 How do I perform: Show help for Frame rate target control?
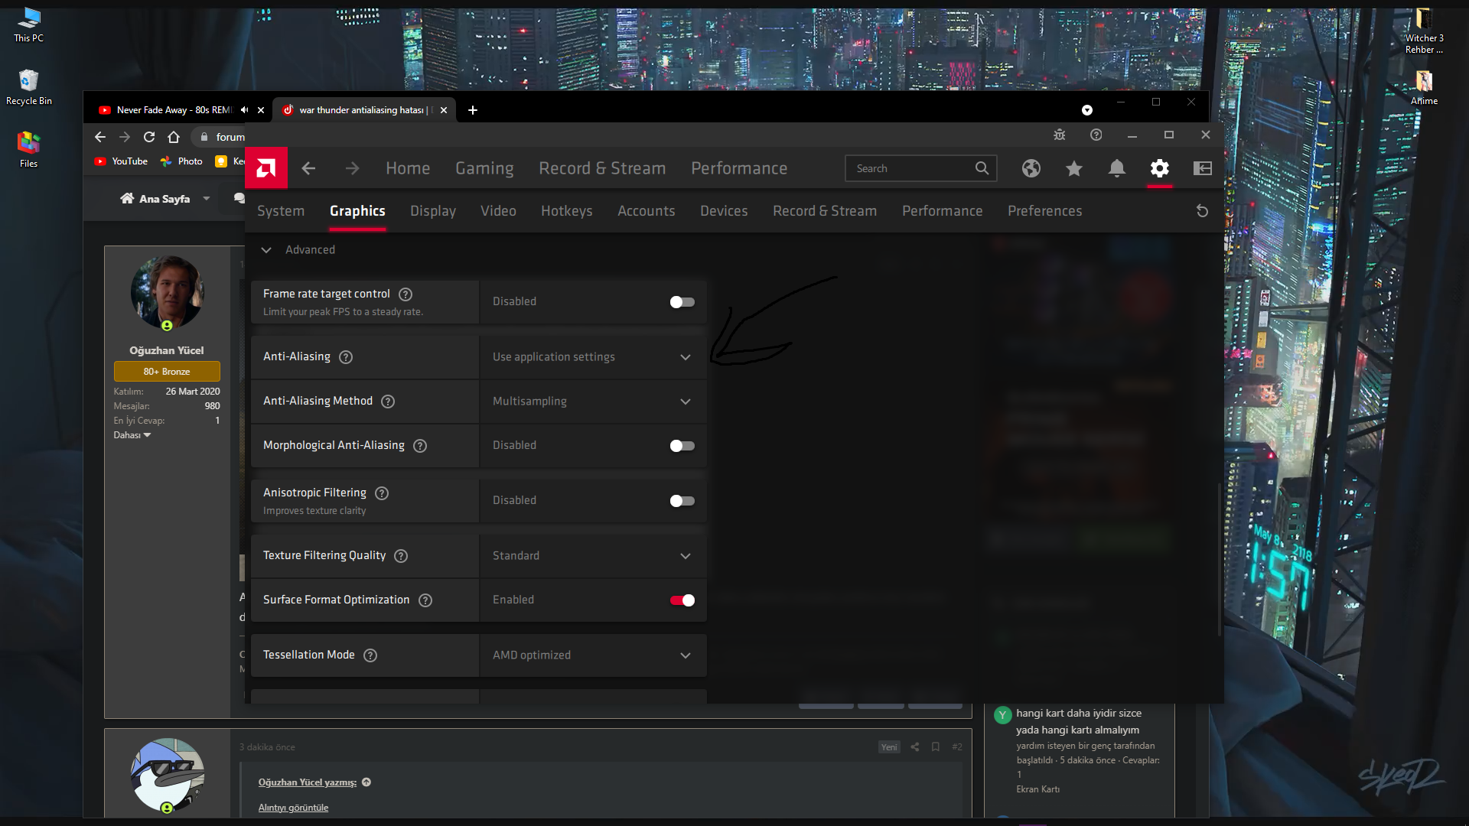pyautogui.click(x=406, y=294)
